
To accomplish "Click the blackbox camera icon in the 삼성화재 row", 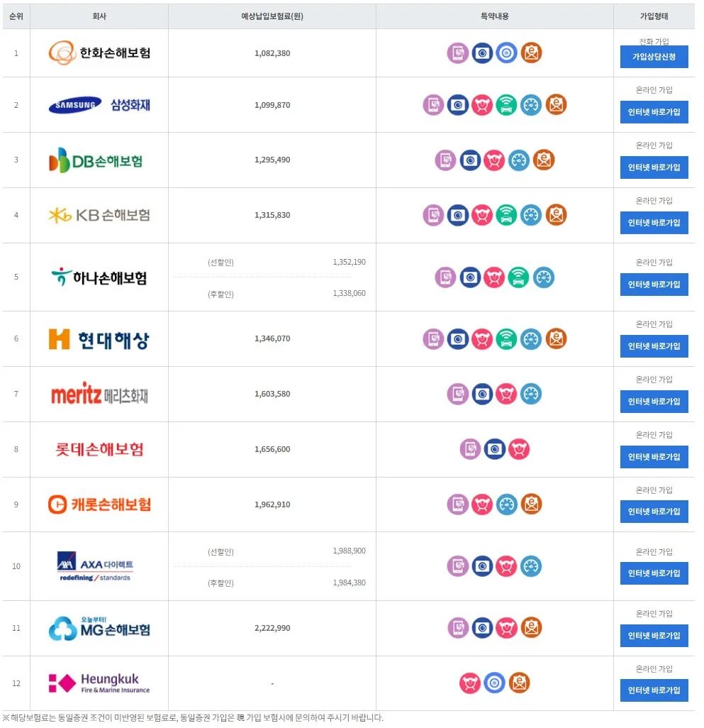I will pyautogui.click(x=458, y=104).
